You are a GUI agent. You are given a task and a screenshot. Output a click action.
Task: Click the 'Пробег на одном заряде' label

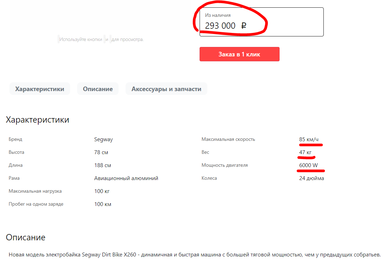tap(36, 204)
